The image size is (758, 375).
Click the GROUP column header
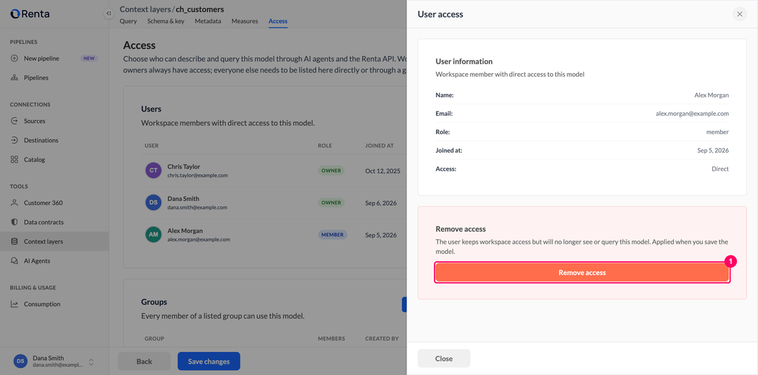pyautogui.click(x=154, y=338)
